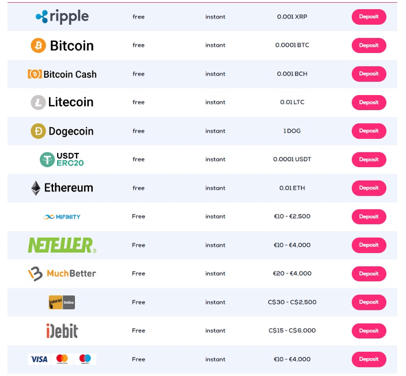Click the USDT ERC20 Tether logo
The width and height of the screenshot is (406, 376).
(x=62, y=160)
